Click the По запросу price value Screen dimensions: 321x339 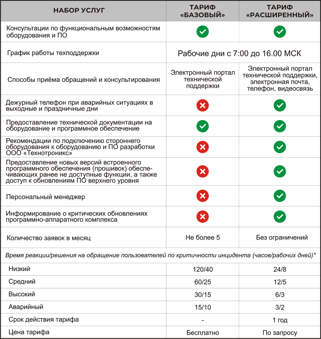pyautogui.click(x=280, y=332)
